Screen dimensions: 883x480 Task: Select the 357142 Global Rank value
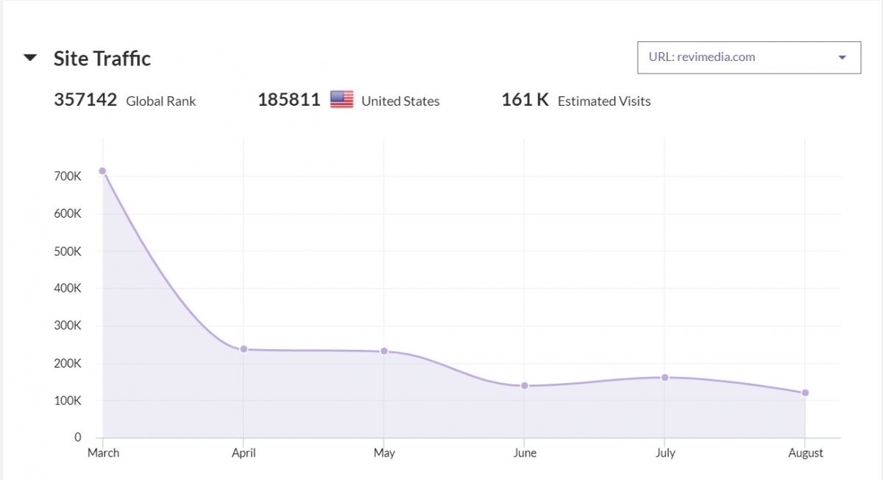85,100
